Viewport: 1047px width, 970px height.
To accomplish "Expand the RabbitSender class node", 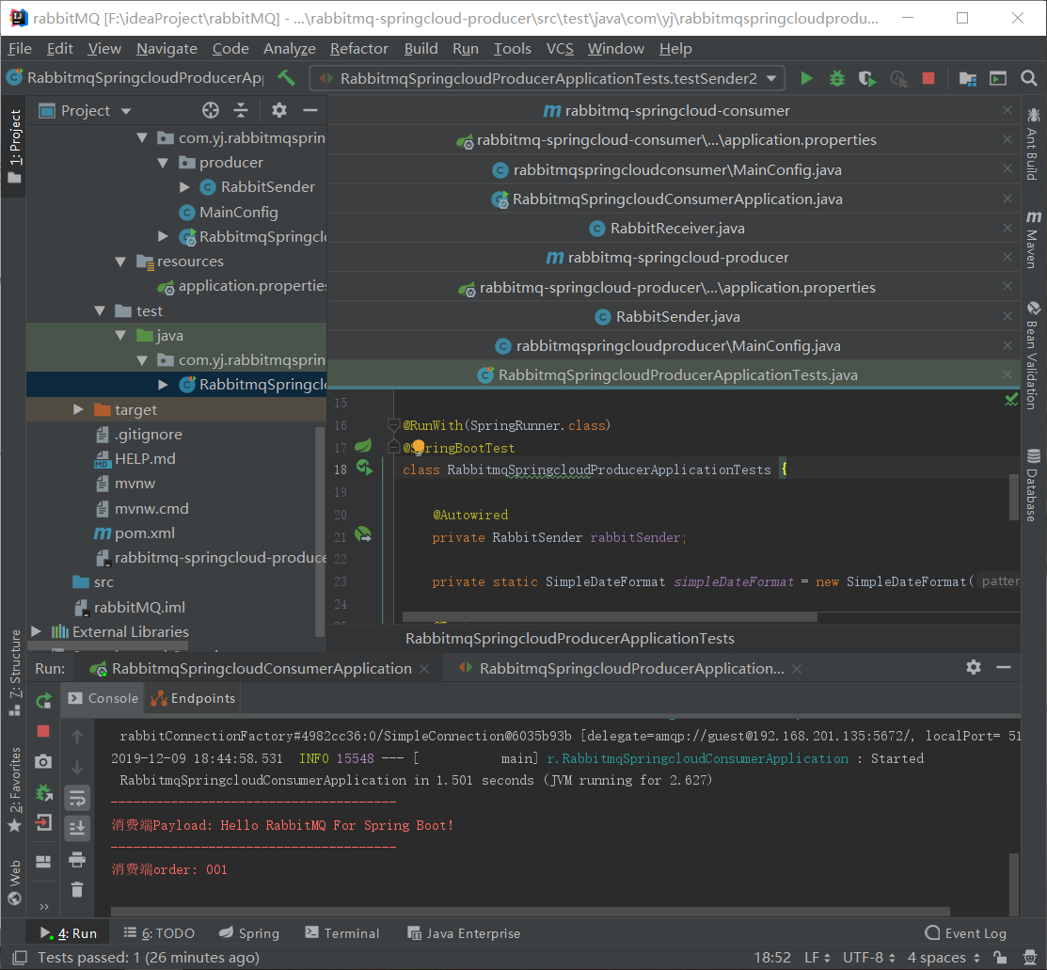I will 184,187.
